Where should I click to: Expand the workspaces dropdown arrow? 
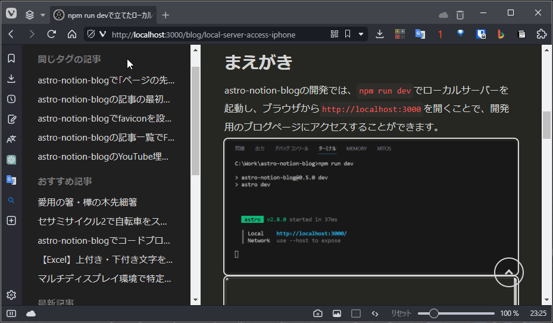tap(43, 15)
